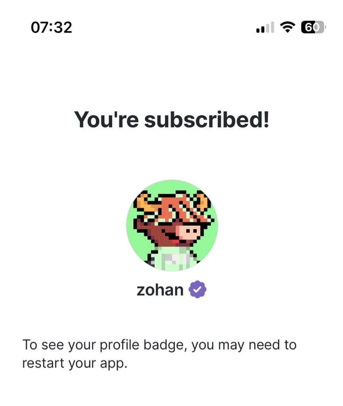Tap the cow's red tongue in avatar
This screenshot has width=343, height=406.
pos(171,238)
